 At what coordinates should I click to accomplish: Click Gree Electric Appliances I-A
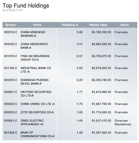click(32, 122)
